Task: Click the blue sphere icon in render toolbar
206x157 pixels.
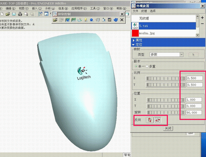Action: pos(91,20)
